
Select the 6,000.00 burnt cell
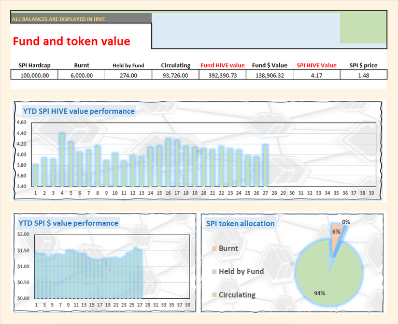(x=81, y=75)
